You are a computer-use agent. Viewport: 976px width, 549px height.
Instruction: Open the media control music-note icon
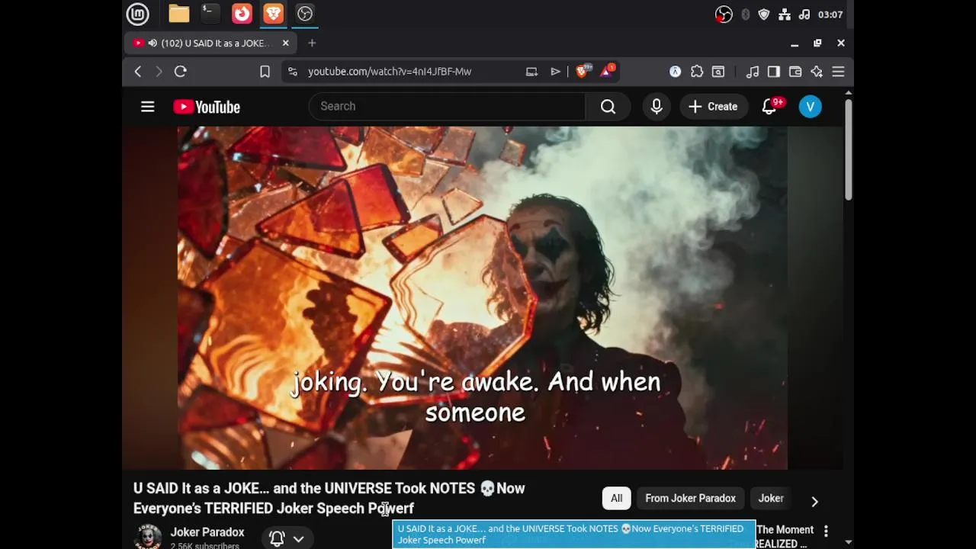coord(753,72)
